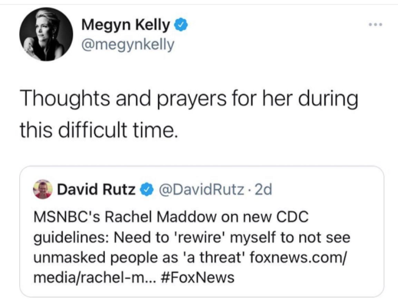398x304 pixels.
Task: Open the #FoxNews hashtag
Action: click(x=198, y=277)
